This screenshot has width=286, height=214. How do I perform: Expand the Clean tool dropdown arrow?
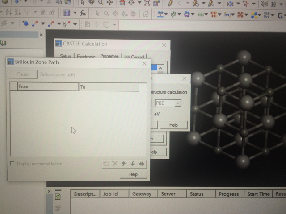[238, 4]
